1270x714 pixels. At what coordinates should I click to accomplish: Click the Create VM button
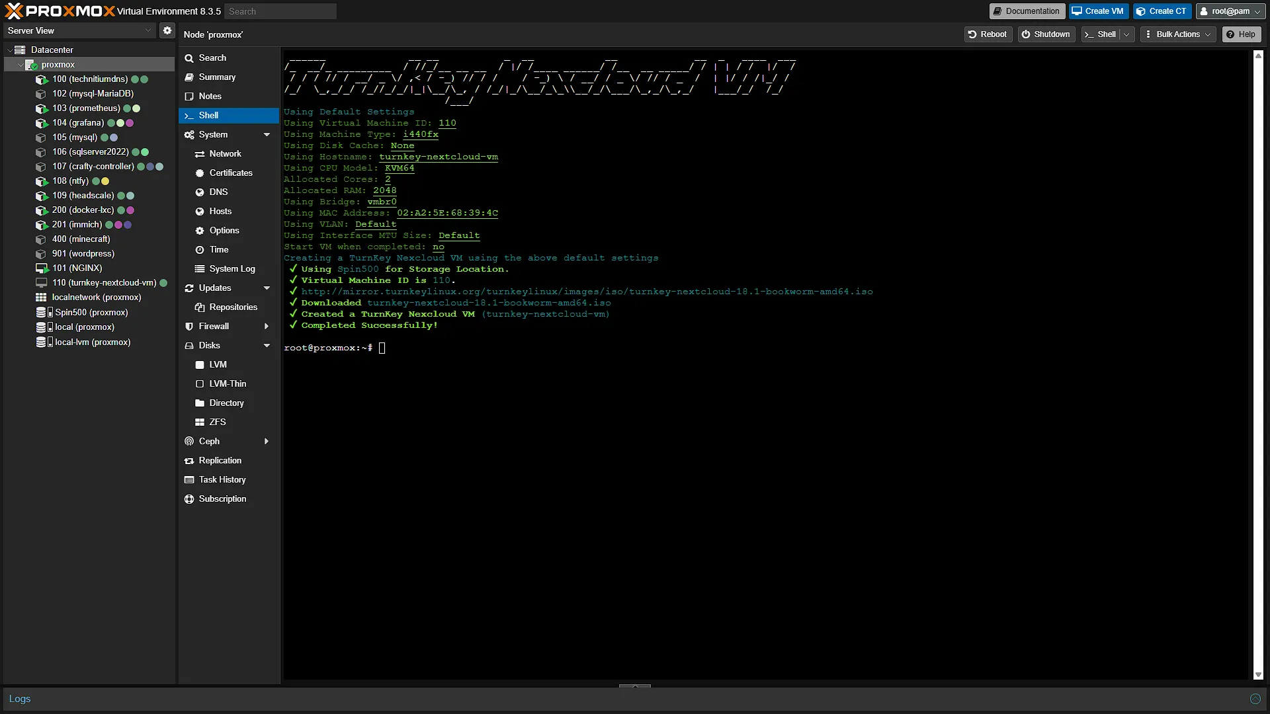[x=1098, y=11]
